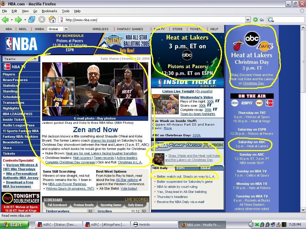Open the View menu
The width and height of the screenshot is (306, 229).
pyautogui.click(x=25, y=11)
